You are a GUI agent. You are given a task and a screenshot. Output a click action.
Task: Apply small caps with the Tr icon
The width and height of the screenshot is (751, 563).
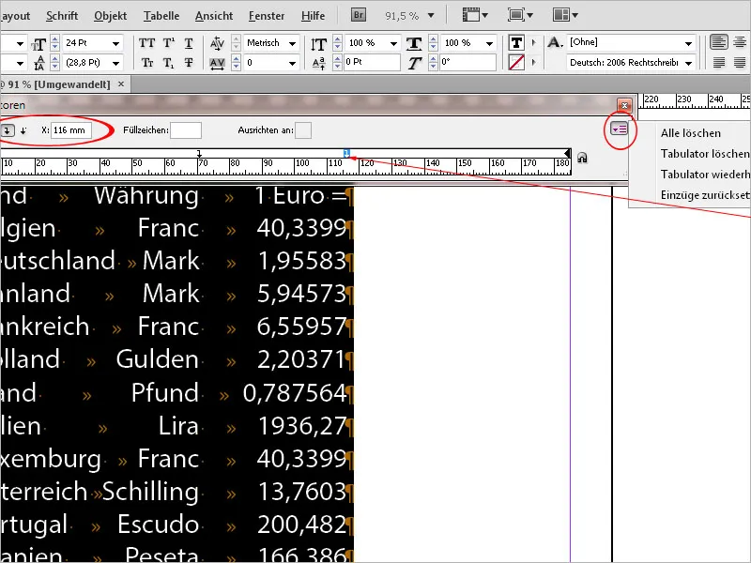tap(146, 63)
